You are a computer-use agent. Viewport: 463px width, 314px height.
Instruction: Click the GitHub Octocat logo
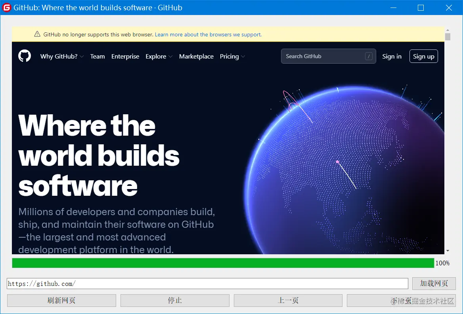25,56
